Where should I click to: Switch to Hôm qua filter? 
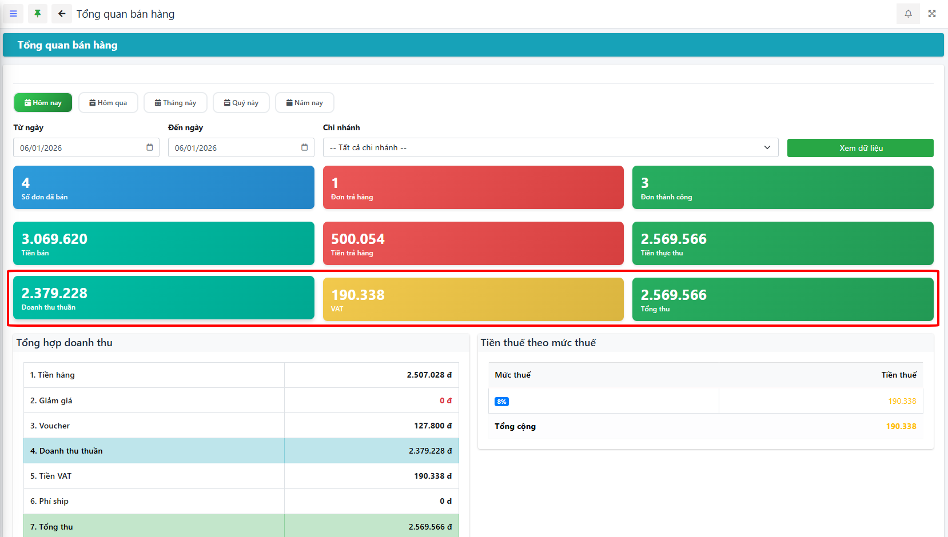(108, 103)
